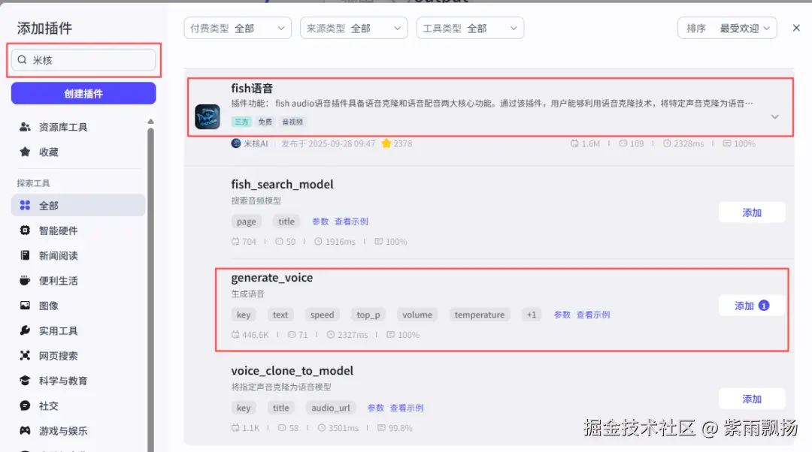Image resolution: width=812 pixels, height=452 pixels.
Task: Select the 新闻阅读 category icon
Action: 25,255
